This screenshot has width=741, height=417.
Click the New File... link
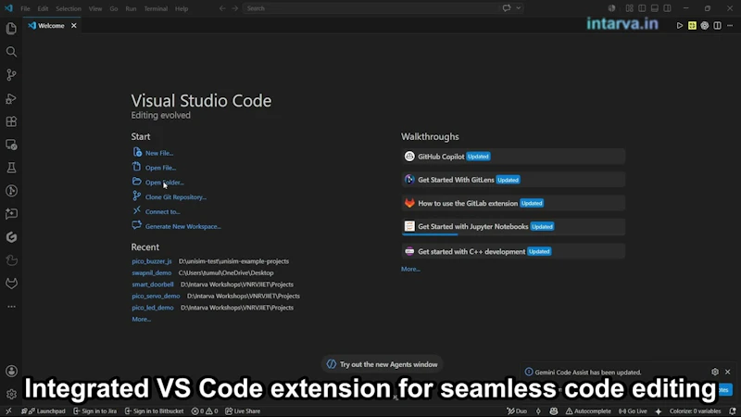tap(159, 153)
